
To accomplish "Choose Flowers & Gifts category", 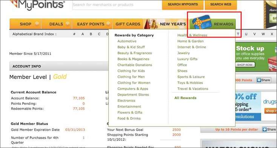I will point(130,112).
